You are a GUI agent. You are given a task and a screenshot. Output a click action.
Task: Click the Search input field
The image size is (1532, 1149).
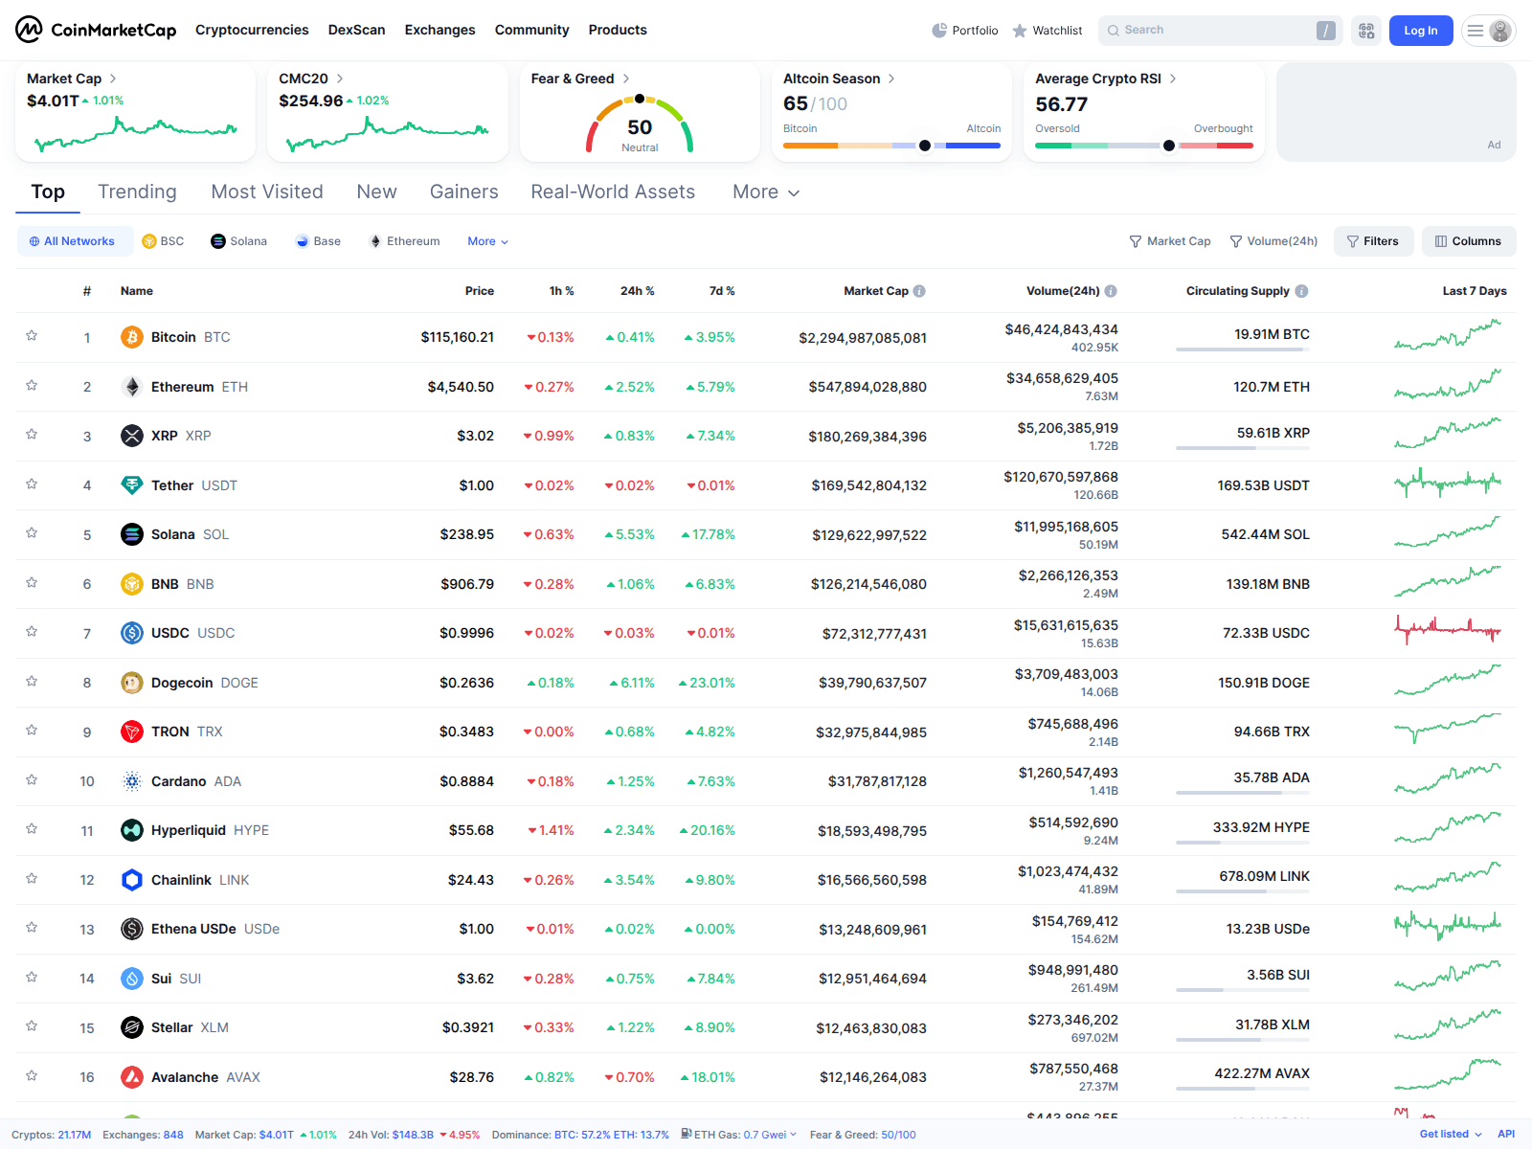(x=1221, y=31)
